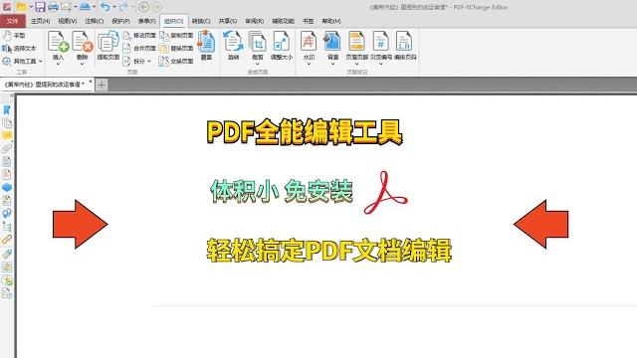Image resolution: width=637 pixels, height=358 pixels.
Task: Open the Attachments paperclip sidebar icon
Action: click(x=7, y=148)
